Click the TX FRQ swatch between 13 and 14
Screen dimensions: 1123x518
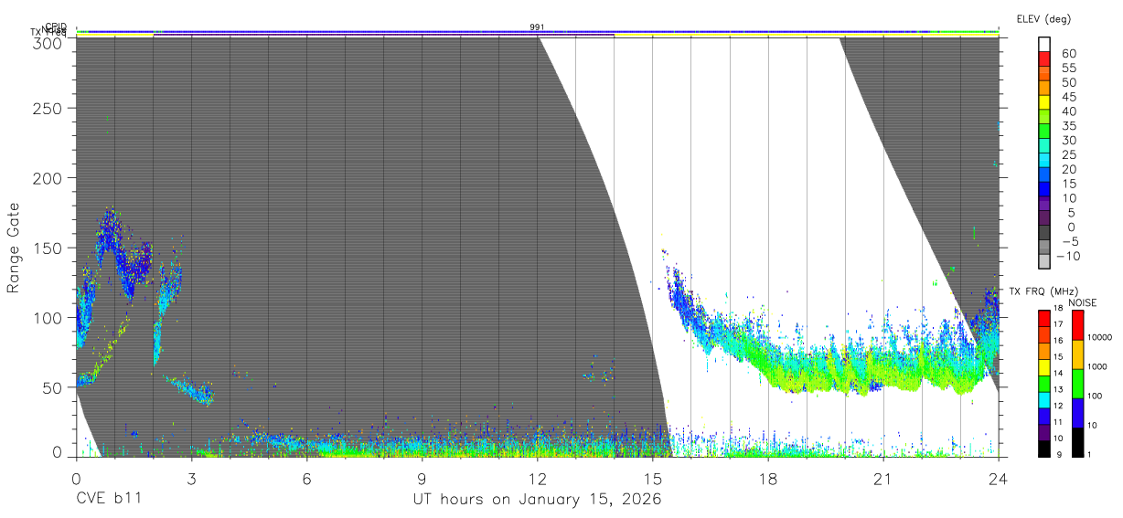pos(1044,384)
